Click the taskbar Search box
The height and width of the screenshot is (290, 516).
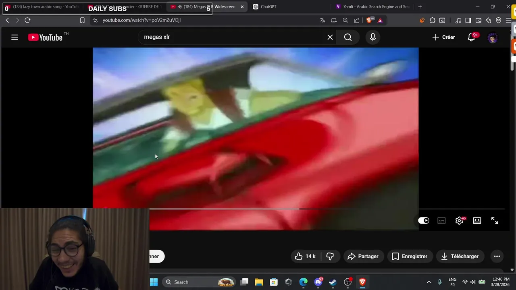[200, 282]
